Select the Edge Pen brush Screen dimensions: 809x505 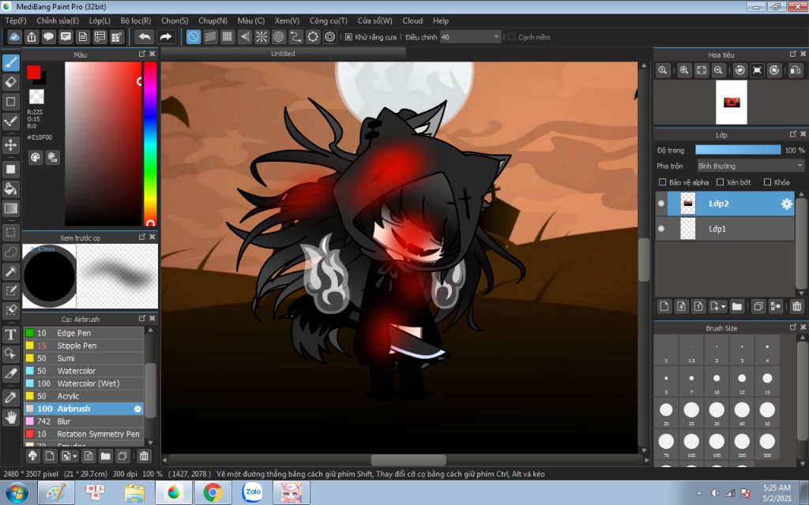pyautogui.click(x=84, y=333)
